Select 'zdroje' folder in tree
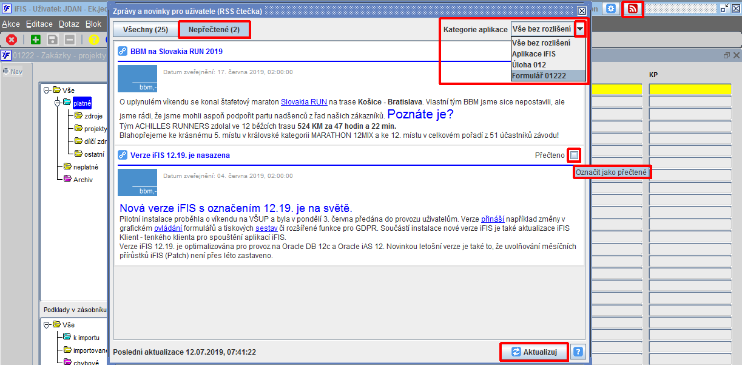742x365 pixels. click(x=93, y=116)
